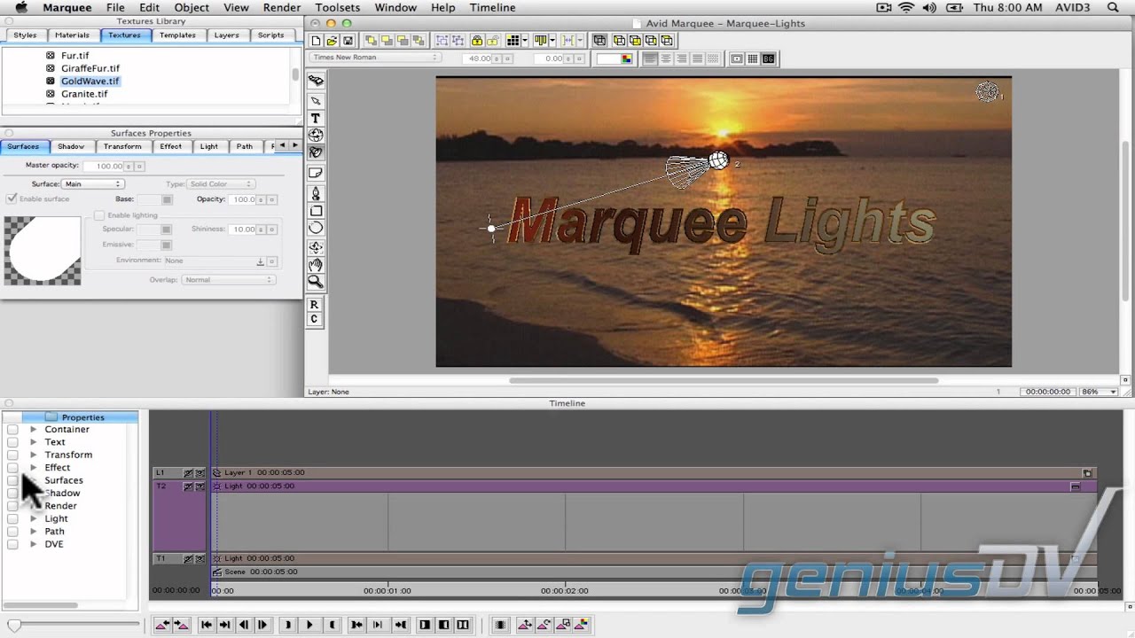Screen dimensions: 1135x638
Task: Click the Unlock object padlock icon
Action: point(493,41)
